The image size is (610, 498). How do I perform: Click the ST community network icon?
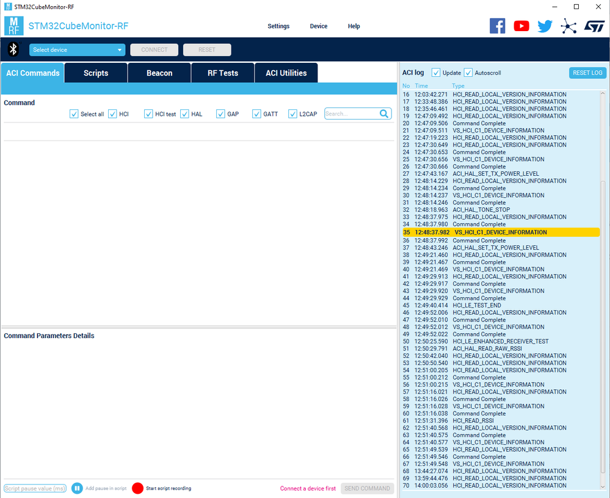[568, 26]
